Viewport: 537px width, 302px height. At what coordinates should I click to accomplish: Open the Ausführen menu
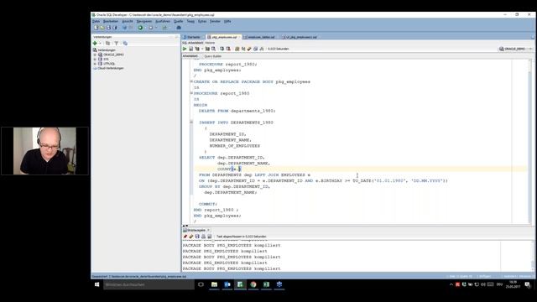163,21
